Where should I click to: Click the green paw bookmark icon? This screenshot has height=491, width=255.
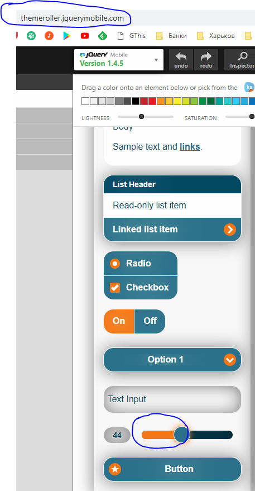tap(31, 36)
